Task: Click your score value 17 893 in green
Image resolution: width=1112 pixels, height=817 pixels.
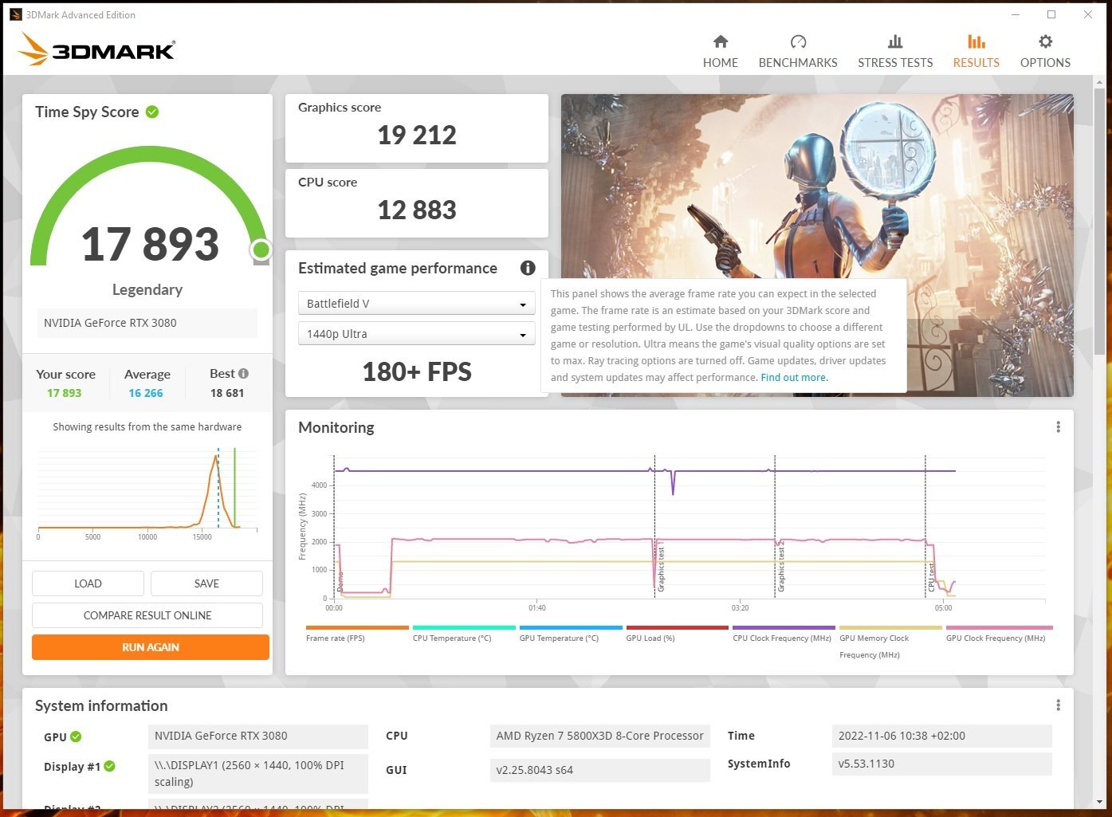Action: tap(64, 393)
